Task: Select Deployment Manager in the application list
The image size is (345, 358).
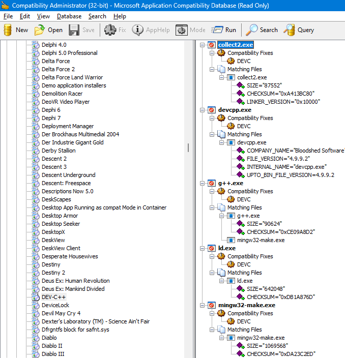Action: point(67,126)
